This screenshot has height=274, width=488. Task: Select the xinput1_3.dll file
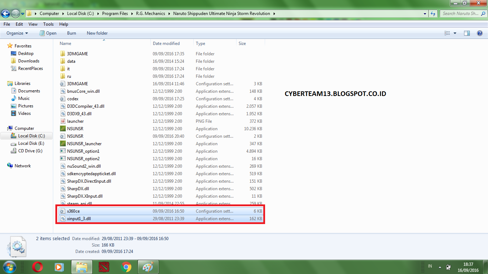click(161, 219)
